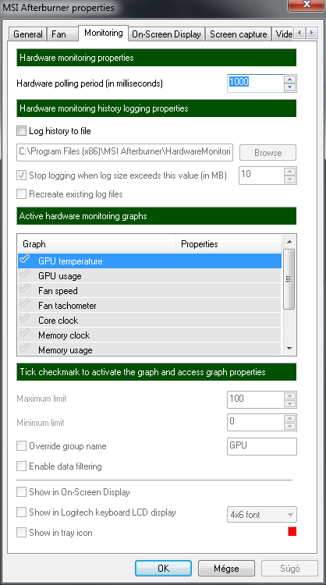Select the Fan tachometer row

click(x=150, y=305)
